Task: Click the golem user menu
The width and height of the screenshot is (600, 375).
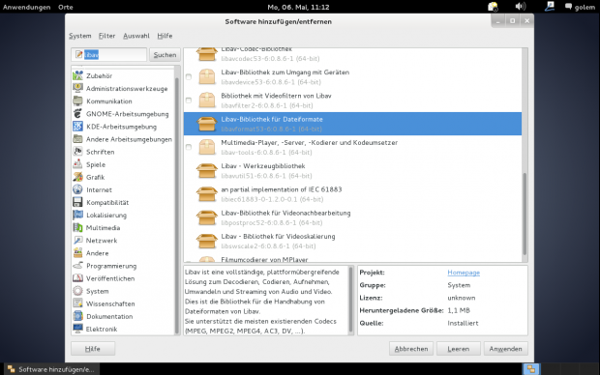Action: pos(580,7)
